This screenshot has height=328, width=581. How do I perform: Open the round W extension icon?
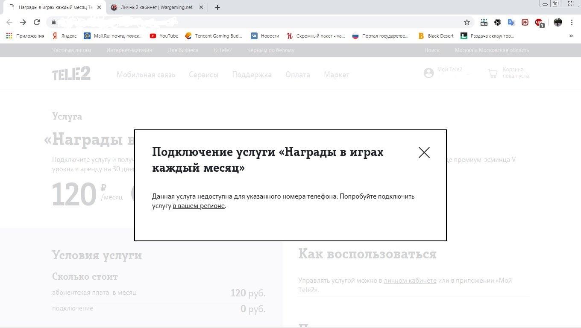point(498,22)
